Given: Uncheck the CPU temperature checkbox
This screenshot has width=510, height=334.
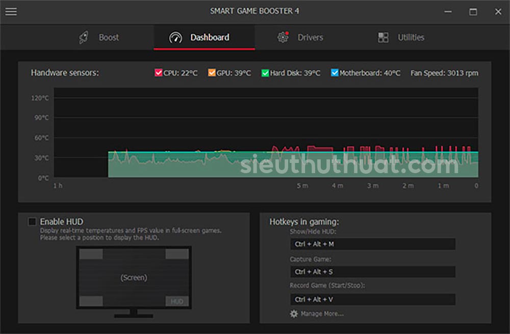Looking at the screenshot, I should click(x=158, y=73).
